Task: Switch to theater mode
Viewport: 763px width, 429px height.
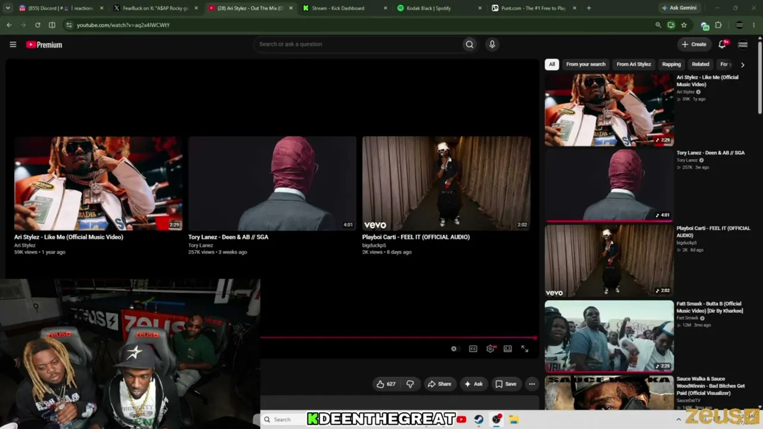Action: point(507,349)
